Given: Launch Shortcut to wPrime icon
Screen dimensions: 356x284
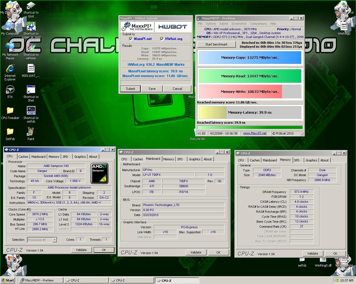Looking at the screenshot, I should click(x=31, y=51).
